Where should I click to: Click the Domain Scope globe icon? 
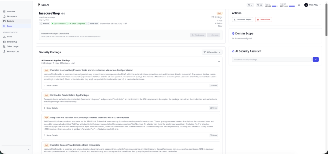233,33
